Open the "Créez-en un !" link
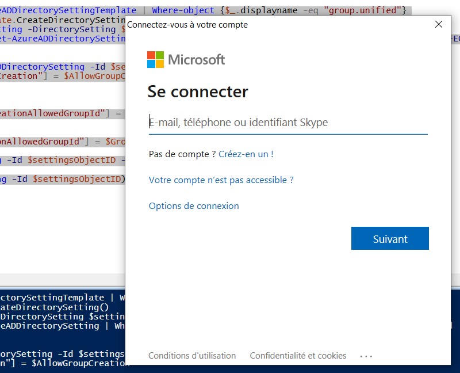The image size is (460, 373). [246, 154]
